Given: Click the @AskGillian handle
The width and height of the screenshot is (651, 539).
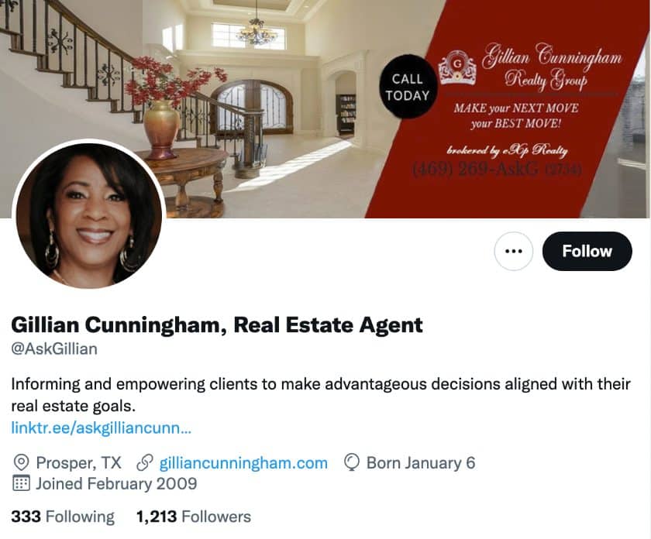Looking at the screenshot, I should tap(54, 348).
